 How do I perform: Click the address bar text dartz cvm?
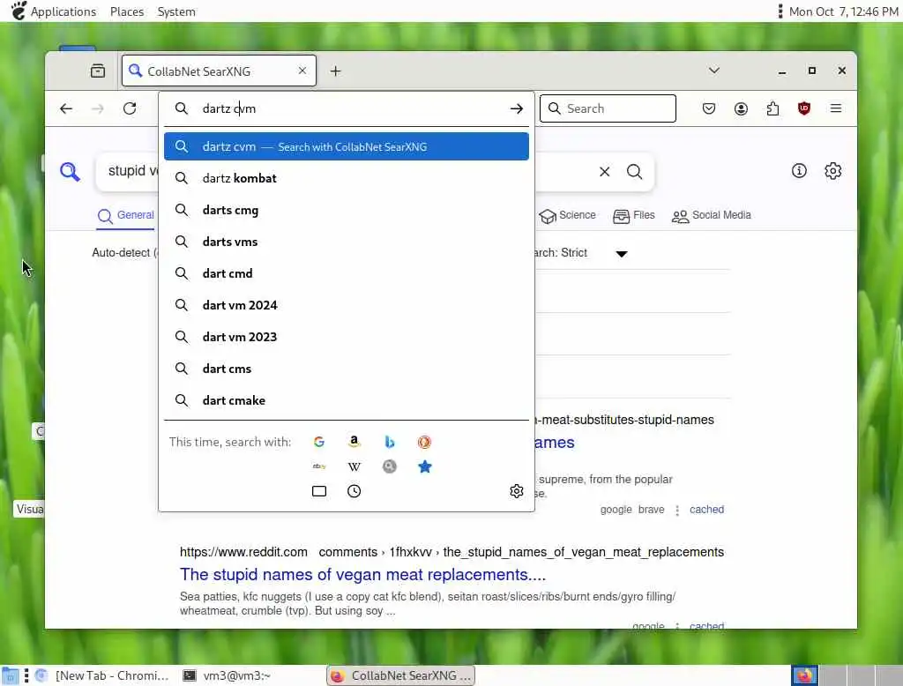click(229, 108)
